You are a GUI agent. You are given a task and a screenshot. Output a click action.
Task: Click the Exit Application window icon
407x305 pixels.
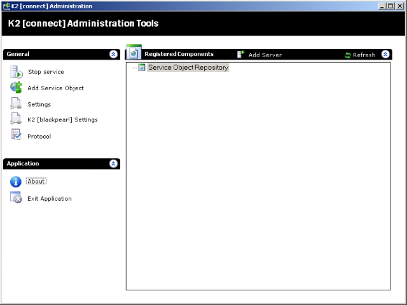point(16,198)
